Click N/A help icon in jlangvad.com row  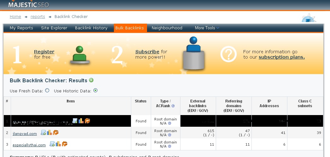pyautogui.click(x=170, y=135)
